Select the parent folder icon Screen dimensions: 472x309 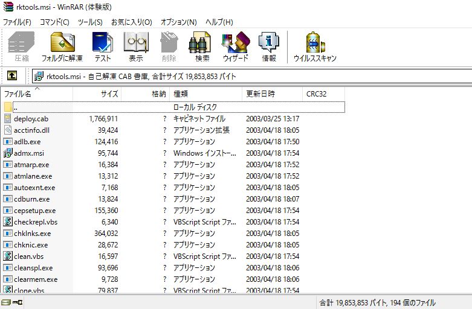(8, 107)
